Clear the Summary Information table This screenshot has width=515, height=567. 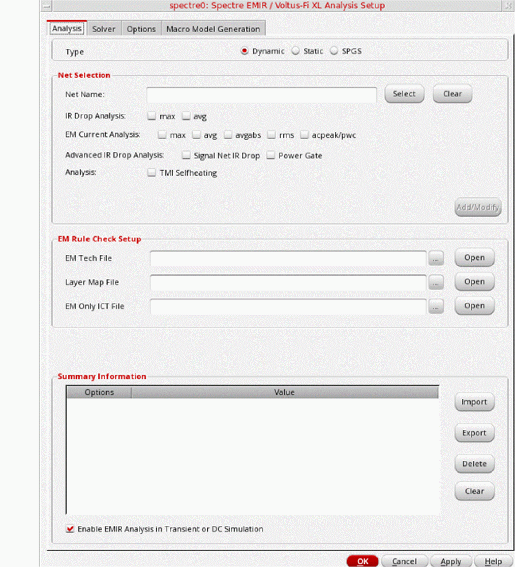tap(474, 491)
